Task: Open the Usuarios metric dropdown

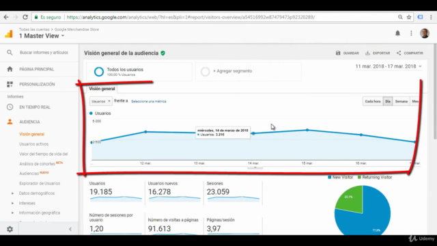Action: [101, 101]
